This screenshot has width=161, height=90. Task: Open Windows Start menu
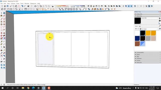coord(2,88)
